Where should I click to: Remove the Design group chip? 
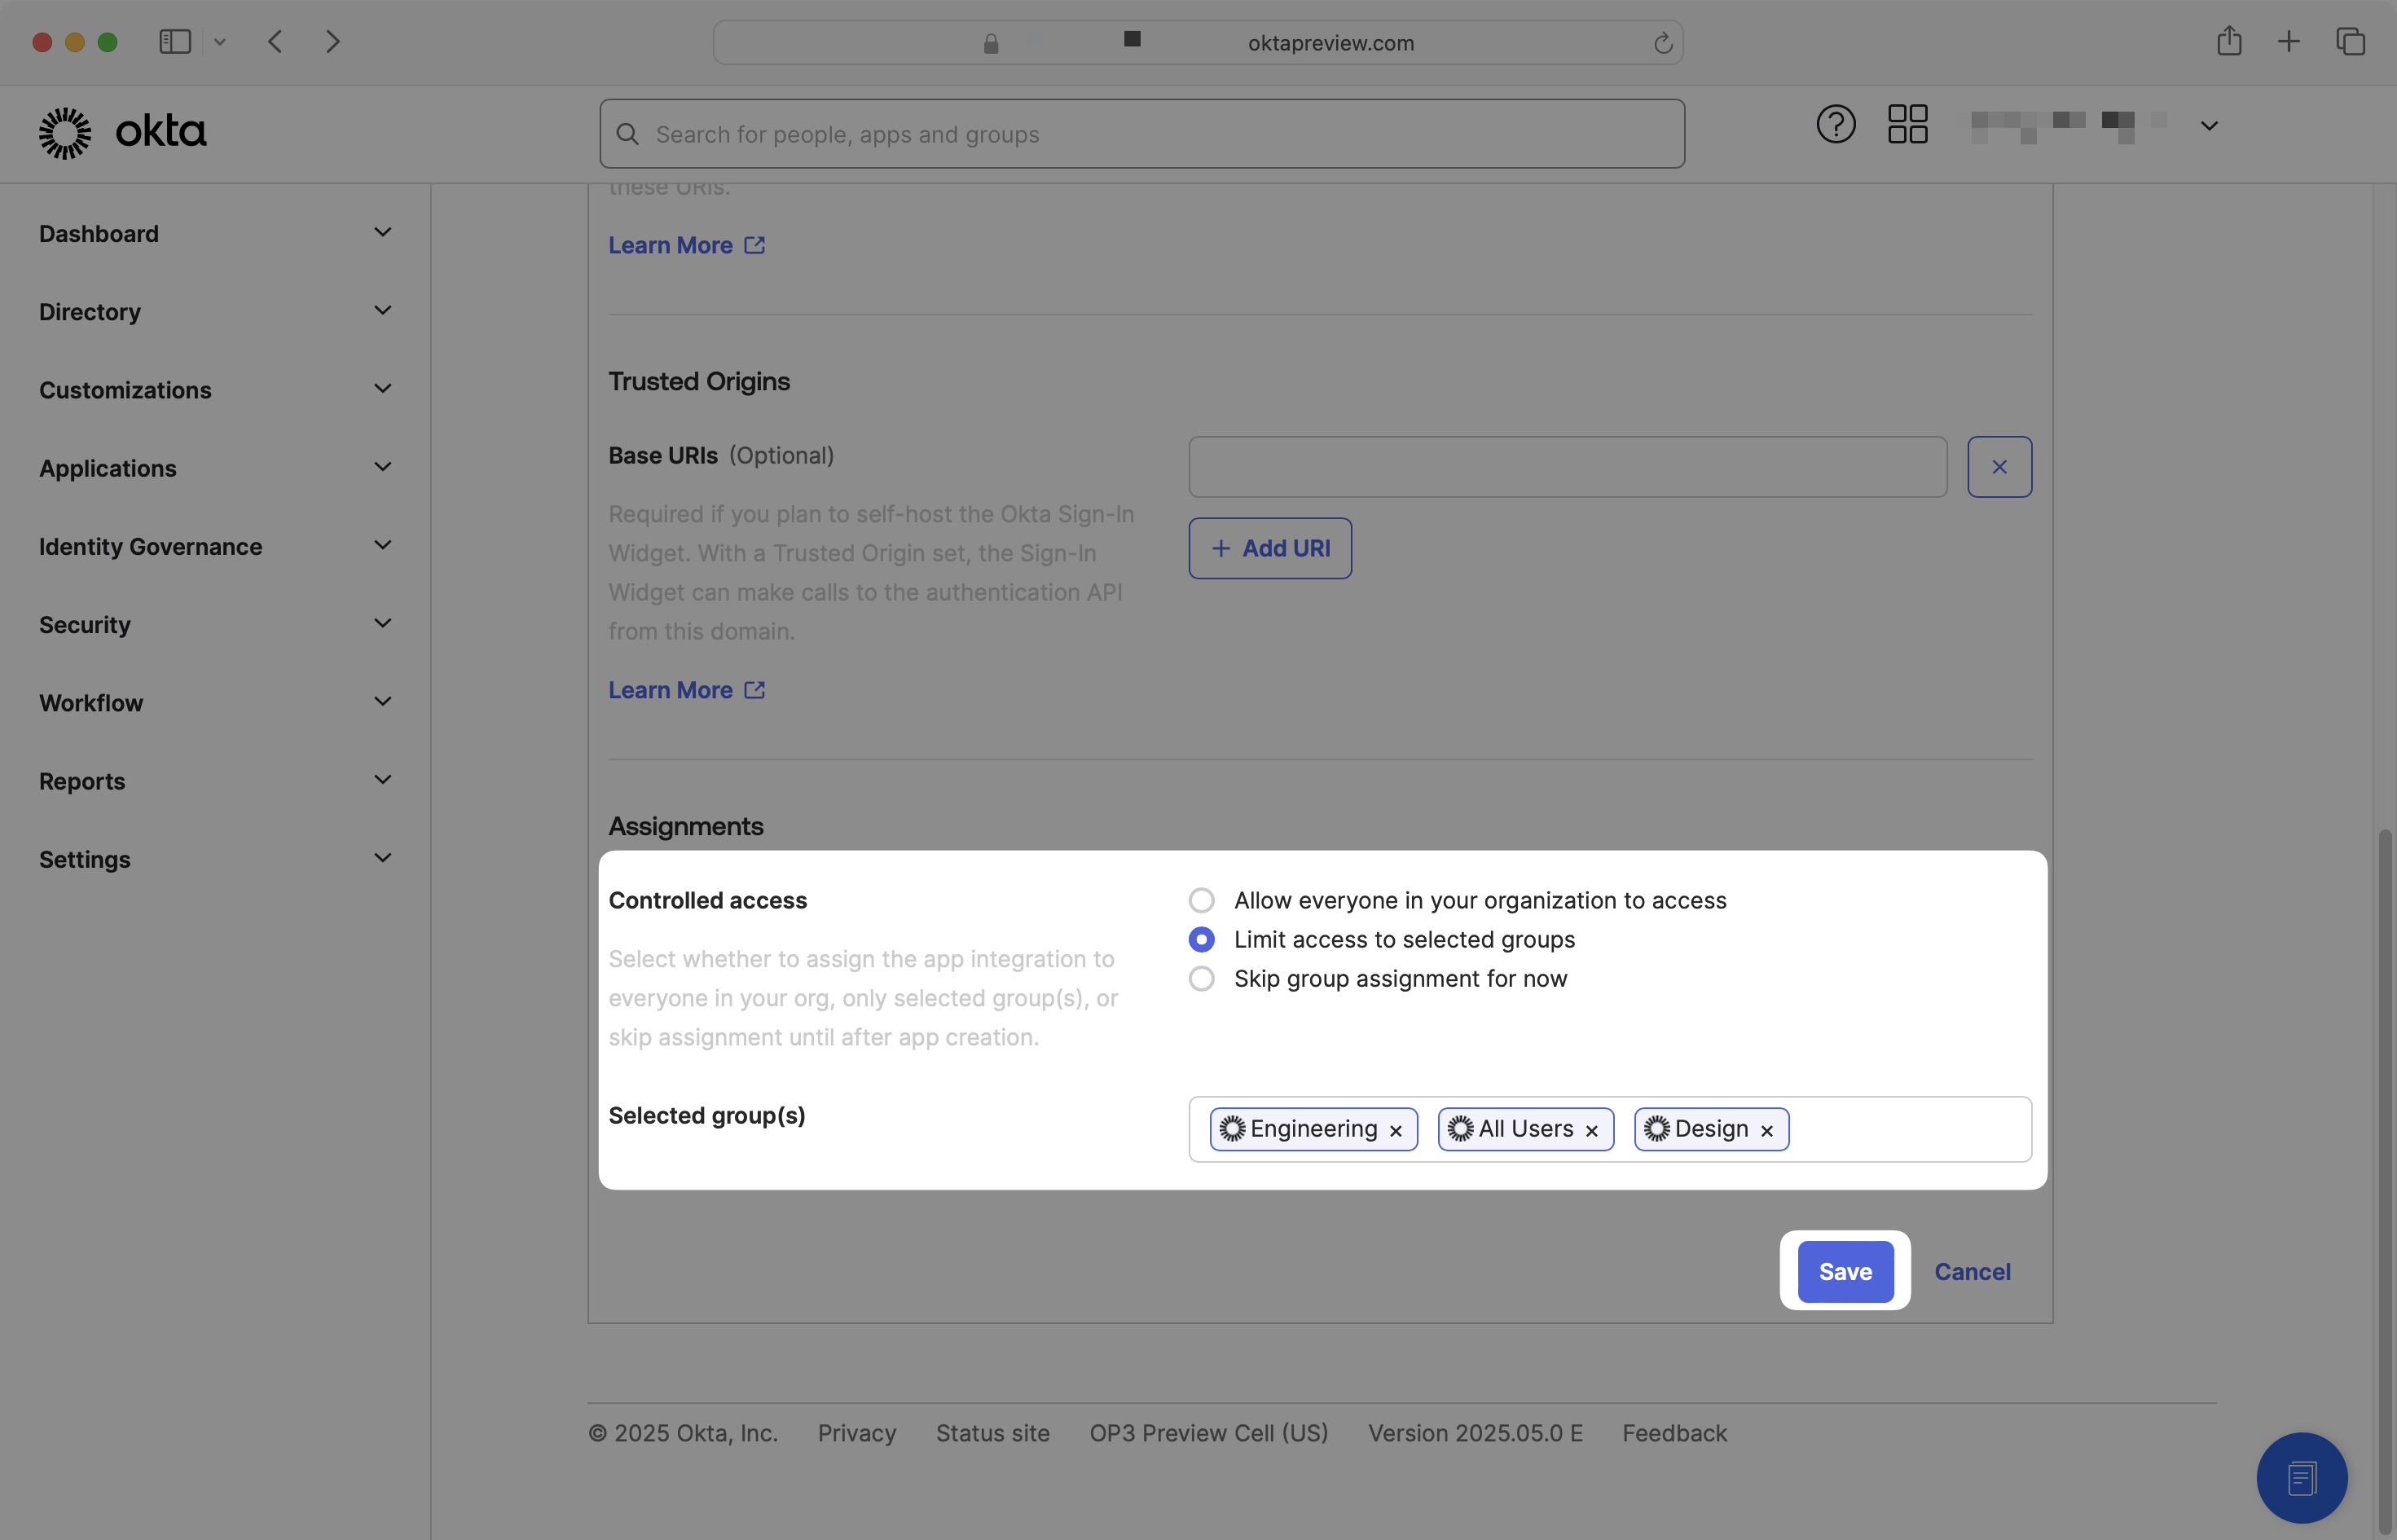(1766, 1130)
